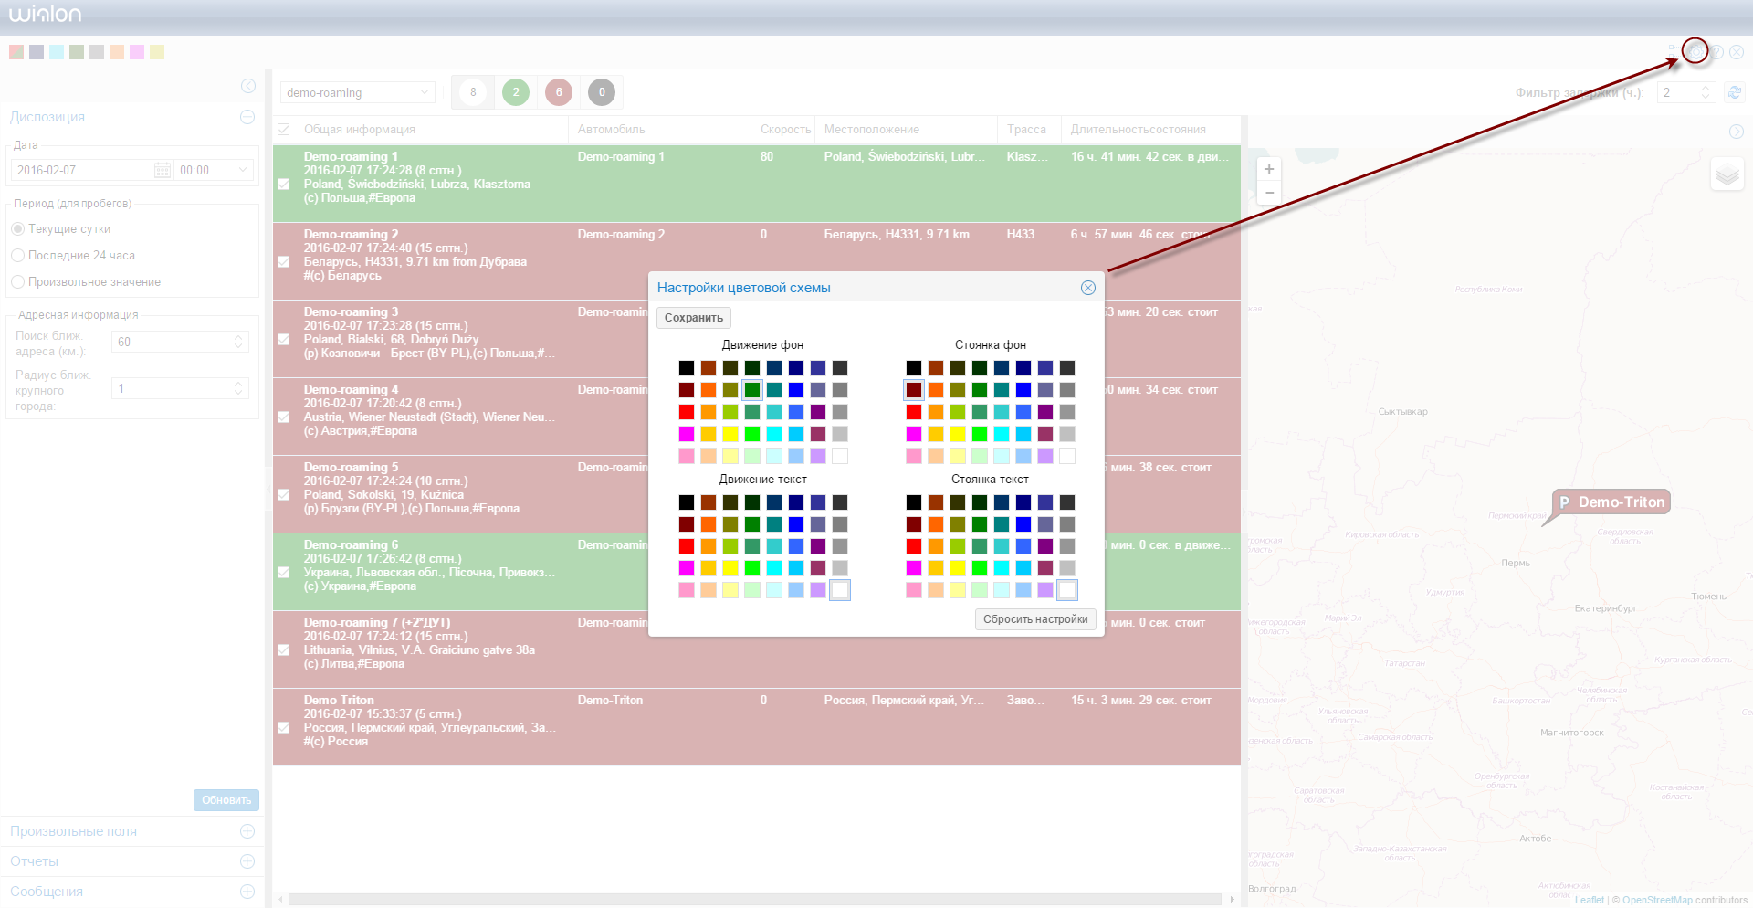Click the 'Местоположение' column header
The image size is (1753, 908).
click(x=871, y=130)
